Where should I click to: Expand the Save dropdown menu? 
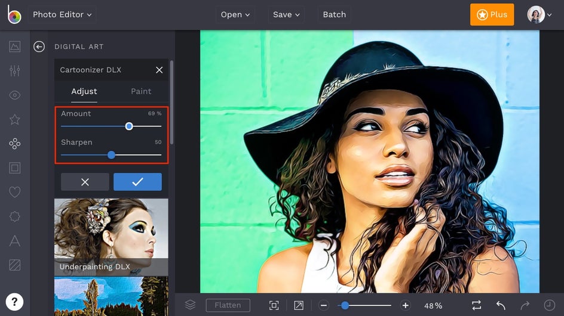(286, 14)
